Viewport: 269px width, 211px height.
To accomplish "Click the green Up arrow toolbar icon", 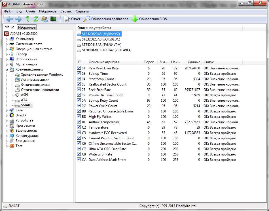I will (27, 19).
